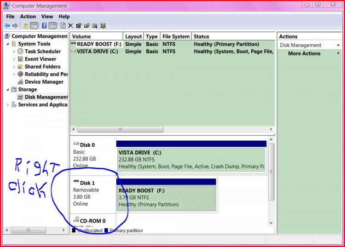Sort by the Layout column header
This screenshot has width=345, height=247.
133,36
